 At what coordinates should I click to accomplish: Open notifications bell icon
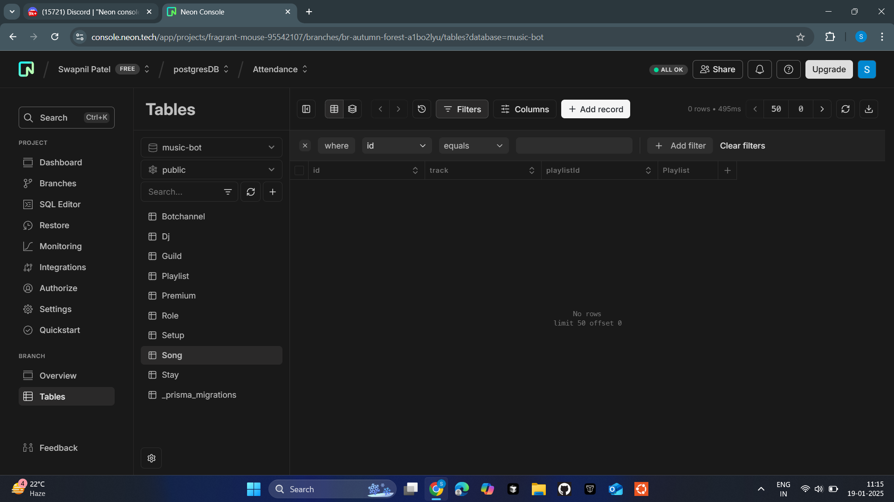click(x=760, y=69)
